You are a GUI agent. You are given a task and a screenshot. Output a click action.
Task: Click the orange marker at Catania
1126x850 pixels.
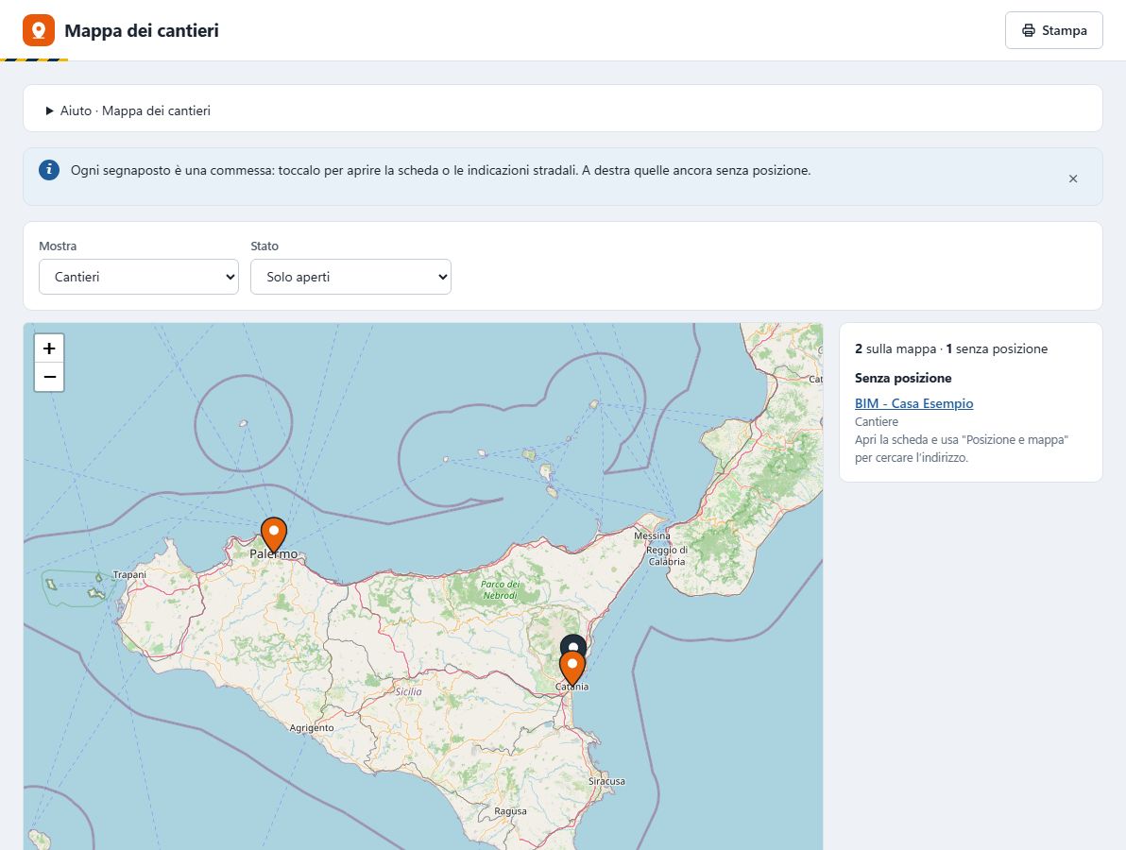coord(572,668)
